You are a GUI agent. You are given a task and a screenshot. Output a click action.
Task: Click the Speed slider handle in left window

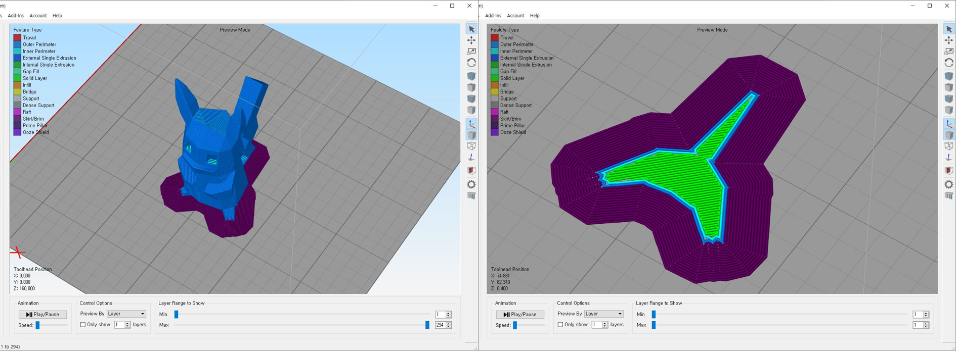pos(37,325)
